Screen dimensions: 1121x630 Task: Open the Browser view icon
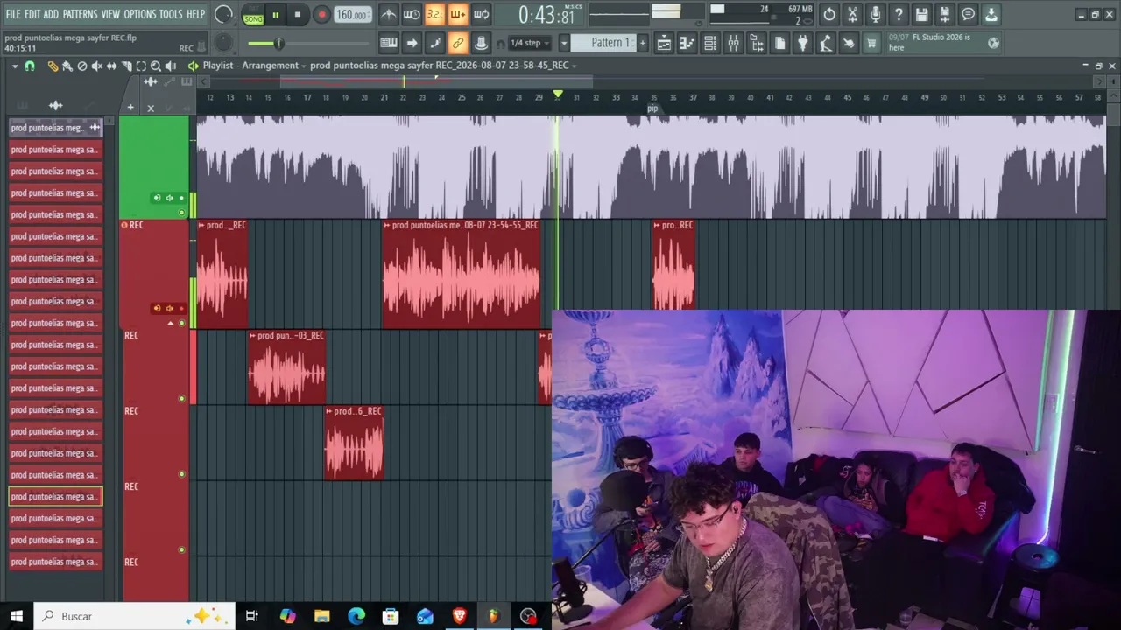point(756,43)
